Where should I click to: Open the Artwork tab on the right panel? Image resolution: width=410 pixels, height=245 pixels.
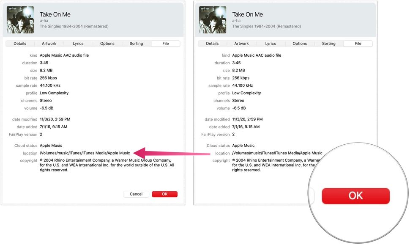pos(241,43)
